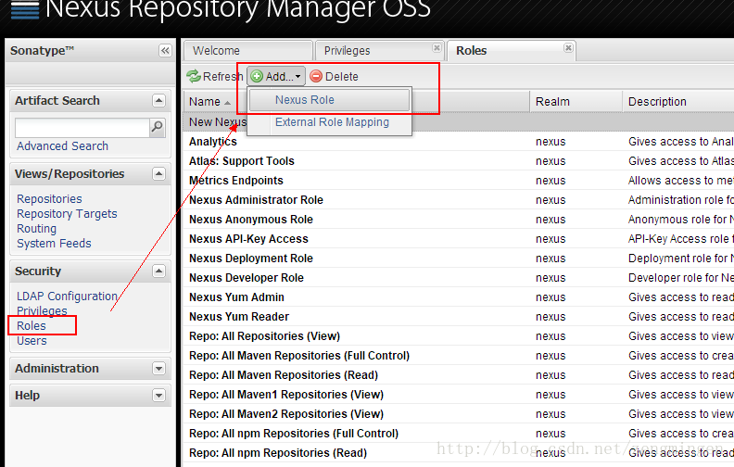Screen dimensions: 734x467
Task: Sort by the Description column header
Action: point(677,102)
